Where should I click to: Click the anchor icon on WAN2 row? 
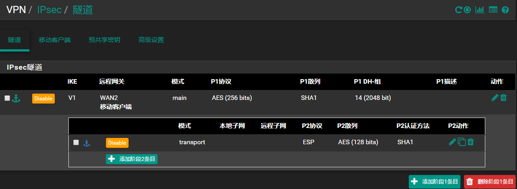[16, 98]
